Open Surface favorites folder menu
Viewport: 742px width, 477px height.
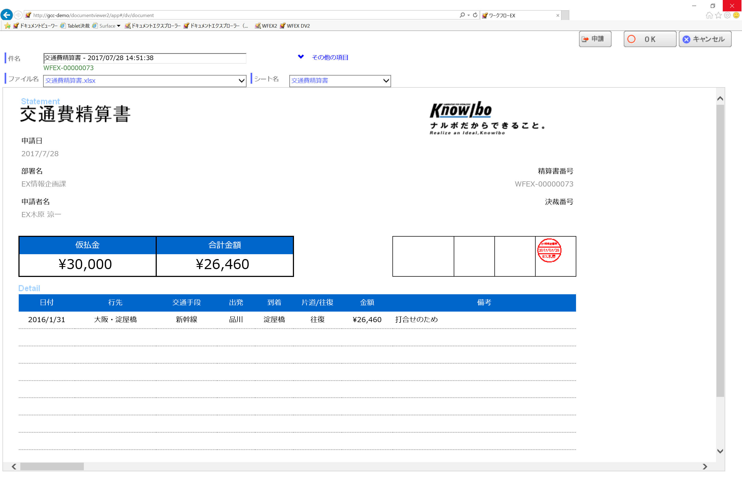110,26
